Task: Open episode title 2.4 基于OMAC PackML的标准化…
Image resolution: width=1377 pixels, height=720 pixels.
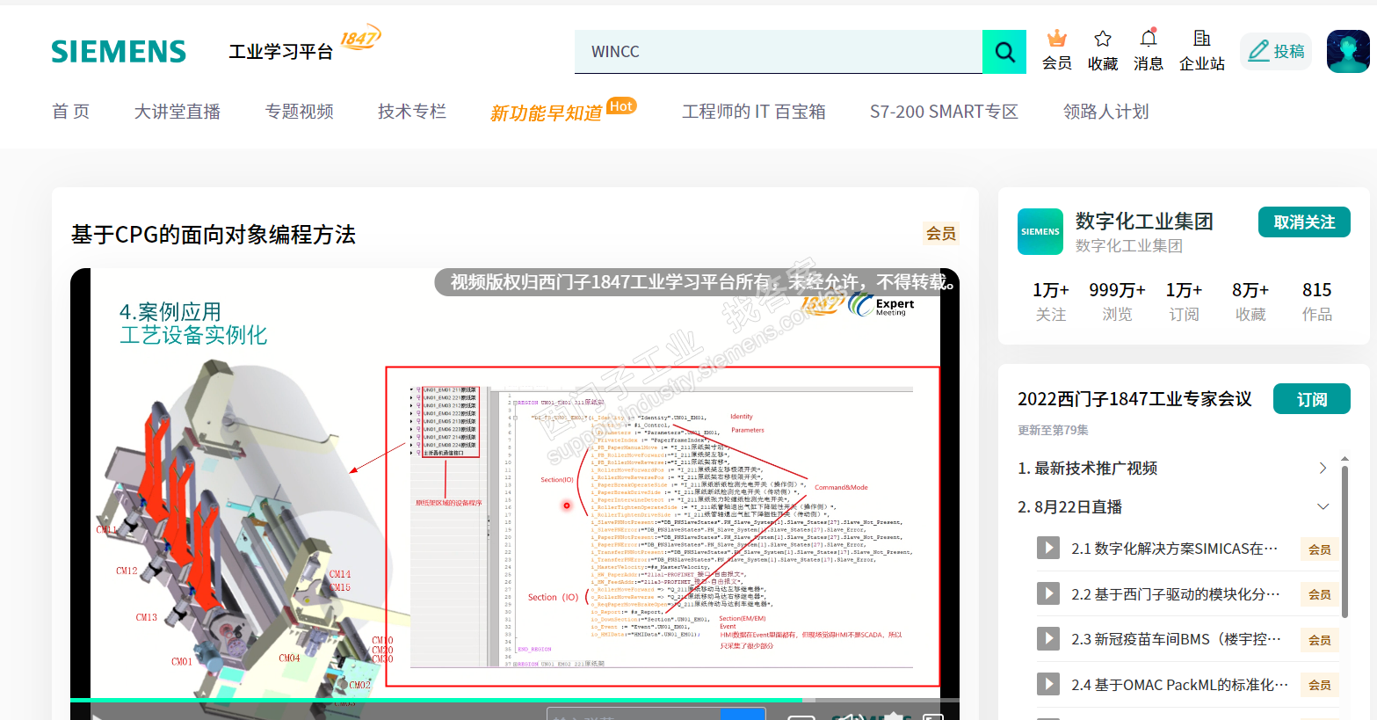Action: (1179, 685)
